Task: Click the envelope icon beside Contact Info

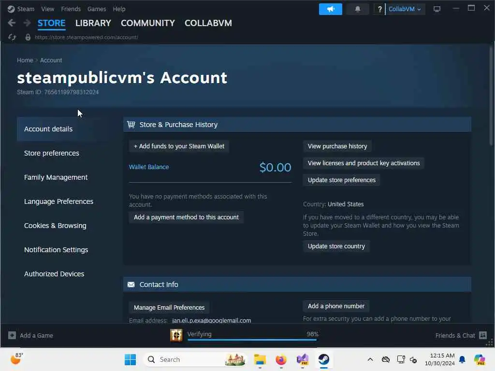Action: pyautogui.click(x=131, y=285)
